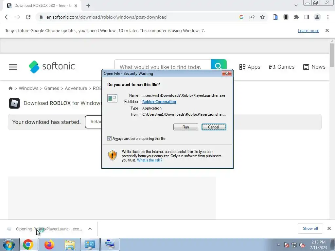Click the Softonic search field

tap(162, 67)
